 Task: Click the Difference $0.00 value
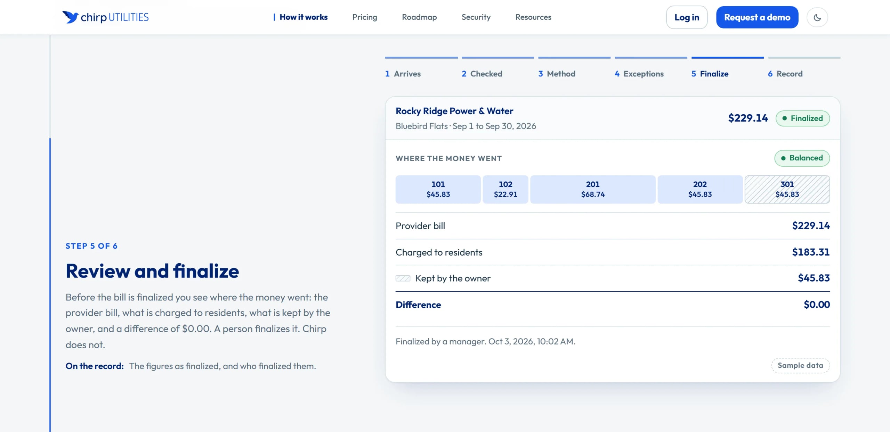click(x=817, y=305)
